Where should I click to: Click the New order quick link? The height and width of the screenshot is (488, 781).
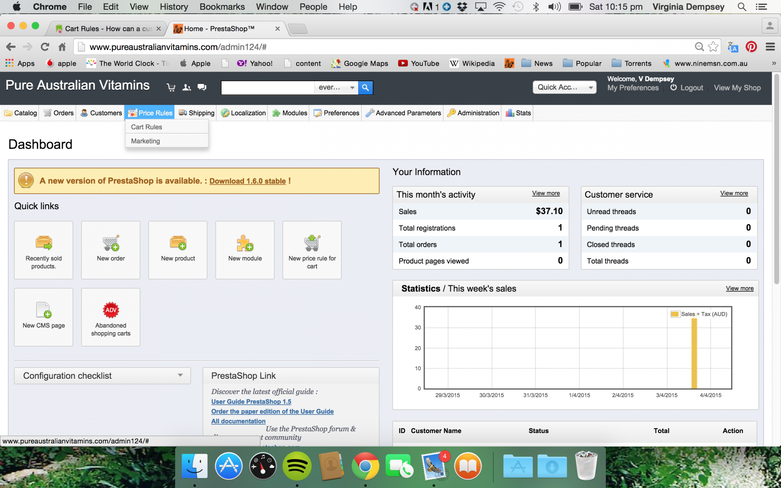[111, 250]
